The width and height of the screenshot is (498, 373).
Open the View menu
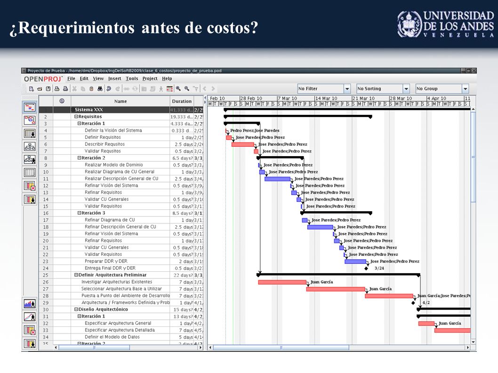(98, 79)
